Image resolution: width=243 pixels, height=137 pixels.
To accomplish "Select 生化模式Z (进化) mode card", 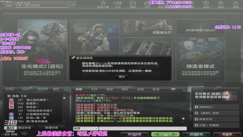I will (43, 50).
